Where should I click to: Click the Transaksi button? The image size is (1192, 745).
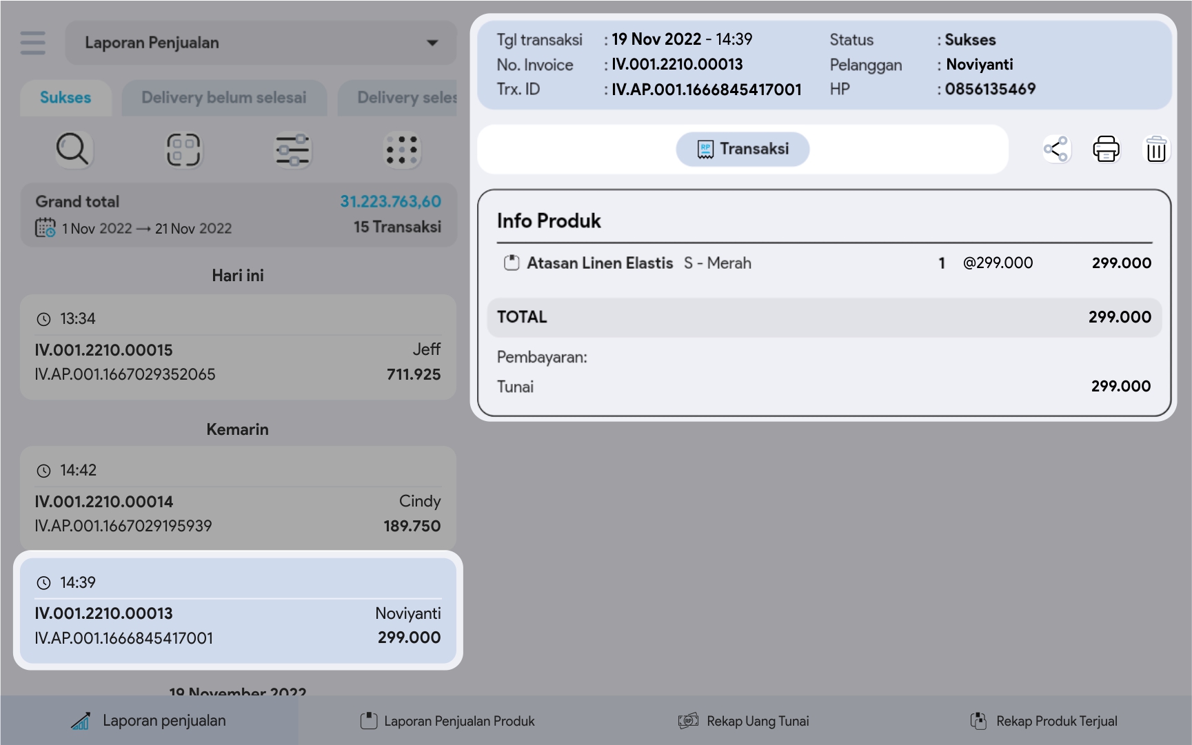(x=743, y=149)
